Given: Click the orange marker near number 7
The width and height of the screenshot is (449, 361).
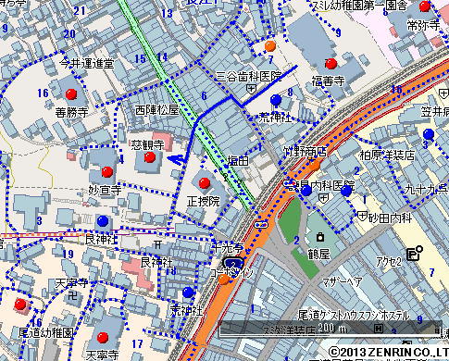Looking at the screenshot, I should tap(270, 46).
